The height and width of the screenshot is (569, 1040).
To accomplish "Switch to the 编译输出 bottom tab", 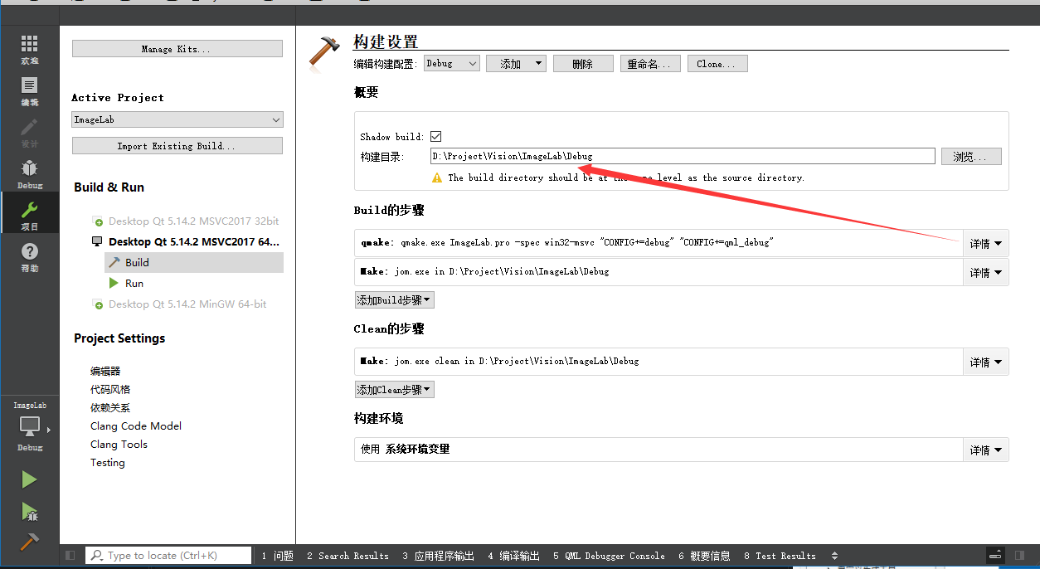I will (x=513, y=556).
